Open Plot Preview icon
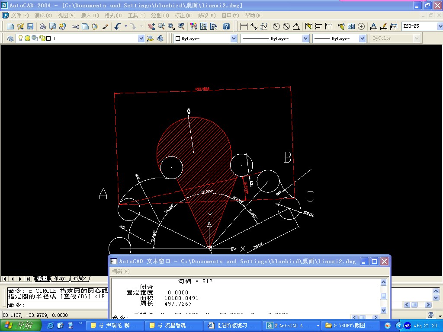The height and width of the screenshot is (332, 443). point(52,26)
